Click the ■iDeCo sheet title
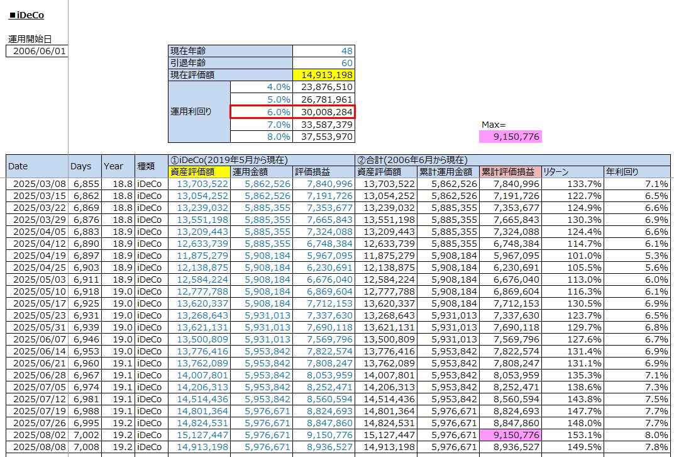The image size is (674, 457). point(26,15)
